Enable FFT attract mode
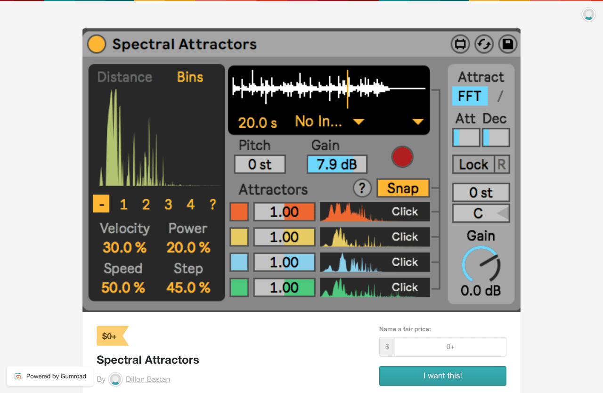 click(470, 96)
